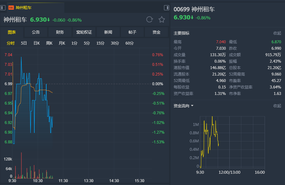Click the refresh quote icon
285x185 pixels.
[x=149, y=19]
